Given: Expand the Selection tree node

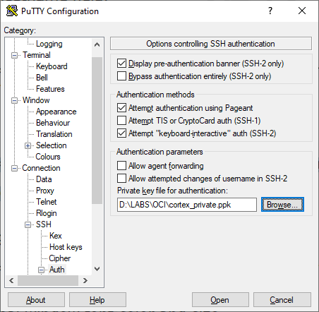Looking at the screenshot, I should point(28,145).
